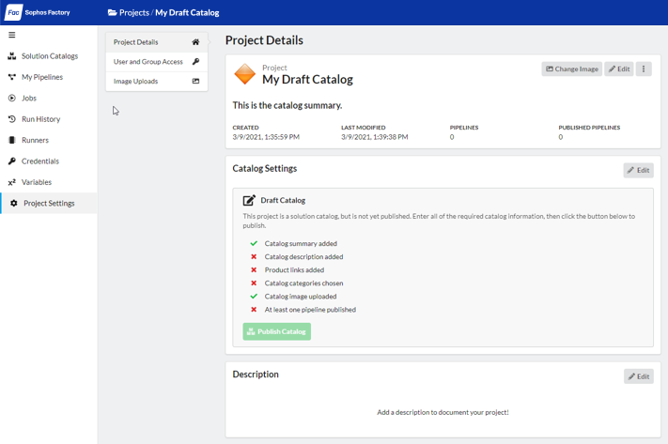Image resolution: width=668 pixels, height=444 pixels.
Task: Open the Credentials page
Action: click(x=40, y=161)
